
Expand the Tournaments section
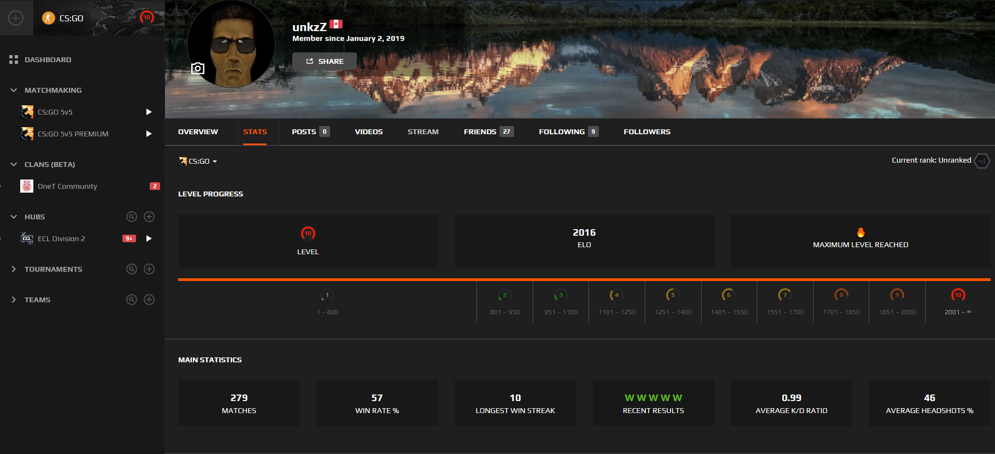pos(14,269)
